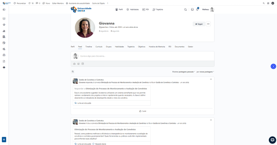This screenshot has width=277, height=145.
Task: Toggle the left sidebar panel icon
Action: pos(4,10)
